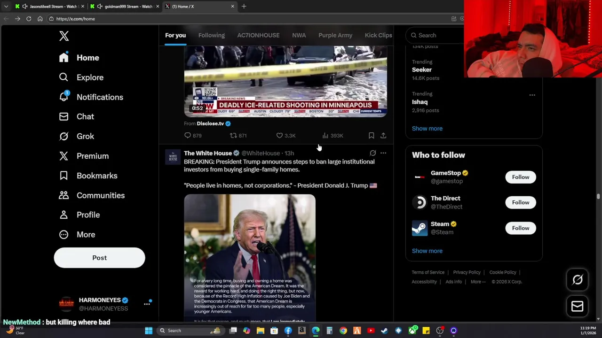
Task: Show more Who to follow suggestions
Action: pyautogui.click(x=427, y=251)
